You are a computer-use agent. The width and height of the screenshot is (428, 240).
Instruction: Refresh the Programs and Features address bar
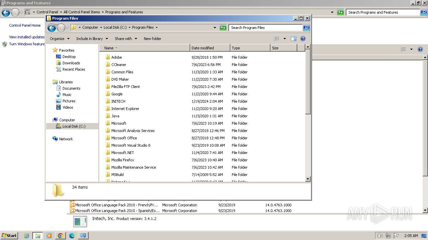coord(340,12)
